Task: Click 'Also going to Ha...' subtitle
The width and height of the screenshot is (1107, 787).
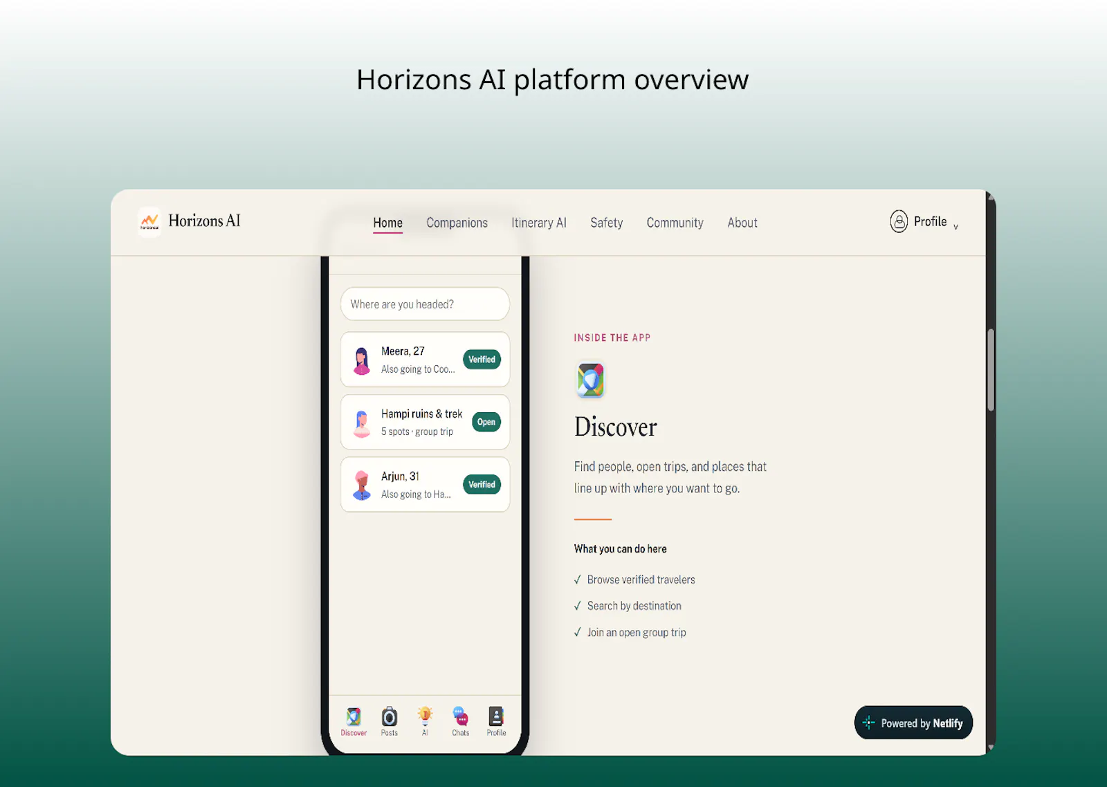Action: click(x=416, y=494)
